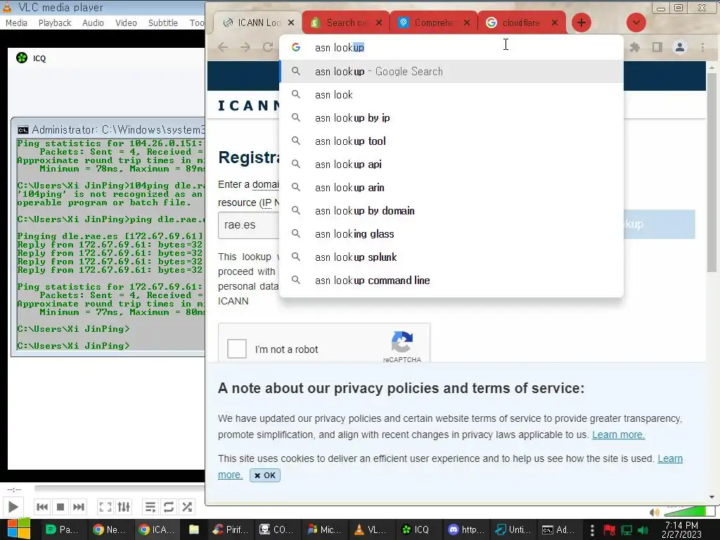Viewport: 720px width, 540px height.
Task: Select 'asn looking glass' suggestion
Action: [x=451, y=233]
